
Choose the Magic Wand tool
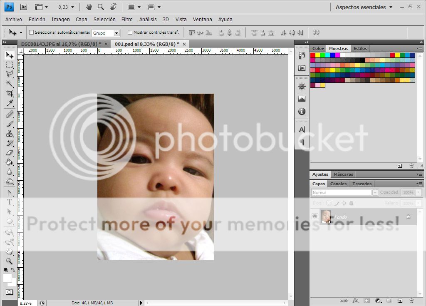click(10, 84)
